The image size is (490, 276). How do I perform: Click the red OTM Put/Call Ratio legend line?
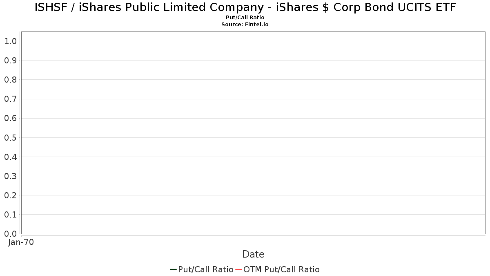tap(239, 269)
